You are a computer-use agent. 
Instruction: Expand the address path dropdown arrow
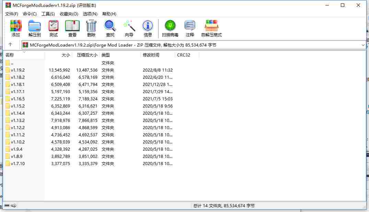(363, 45)
